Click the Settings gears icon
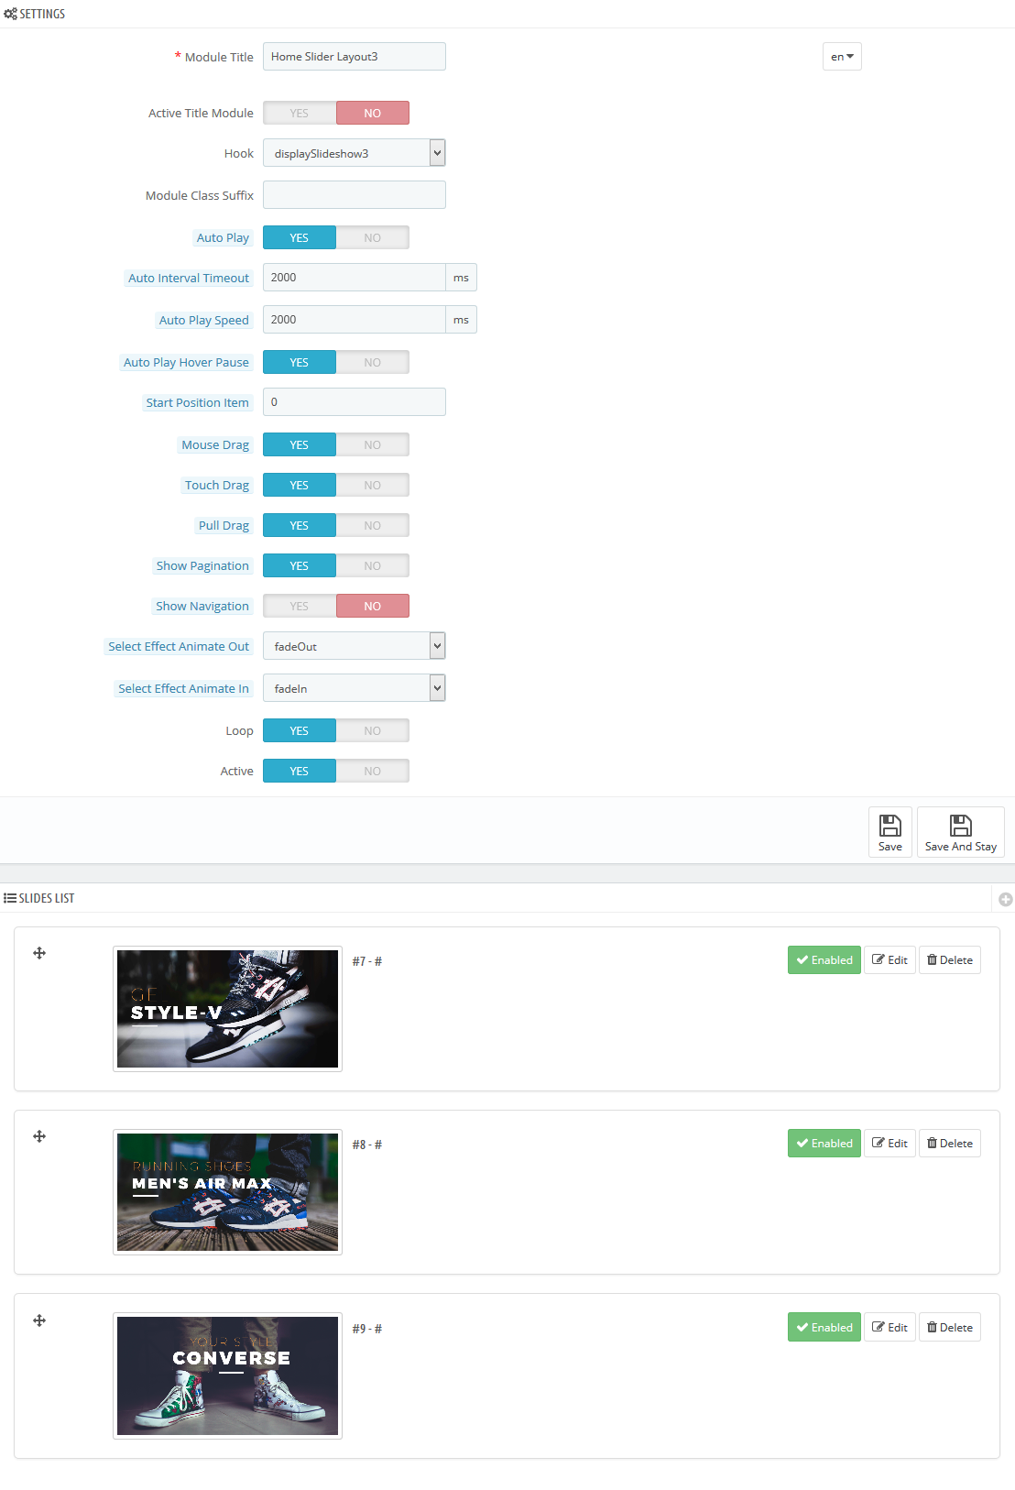 pyautogui.click(x=10, y=14)
